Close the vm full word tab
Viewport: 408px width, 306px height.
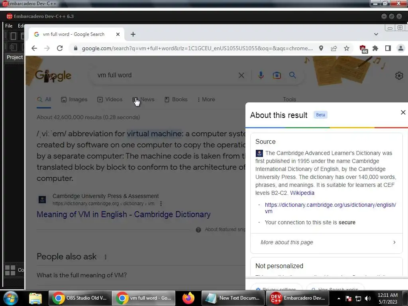point(118,34)
